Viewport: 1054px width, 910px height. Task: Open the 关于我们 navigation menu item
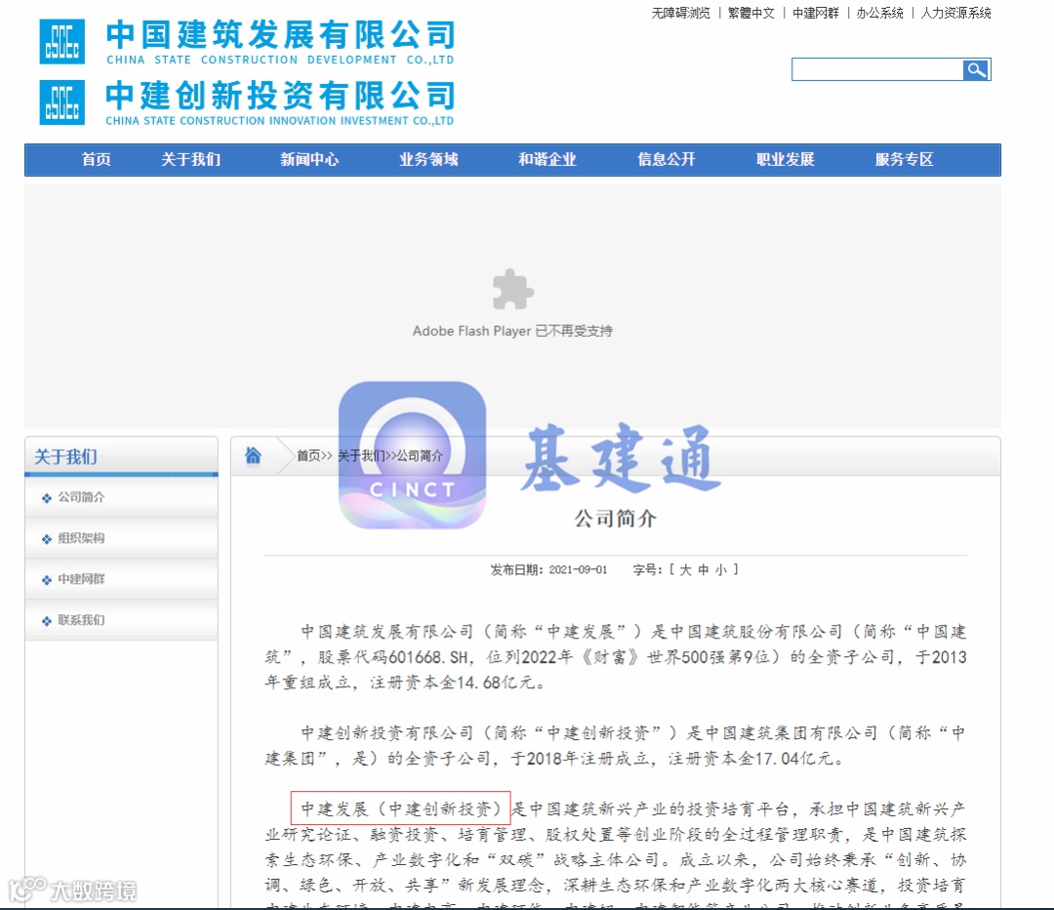(x=191, y=160)
